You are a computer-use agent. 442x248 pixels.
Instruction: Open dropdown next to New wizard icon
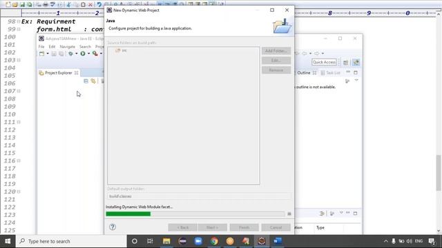point(48,54)
